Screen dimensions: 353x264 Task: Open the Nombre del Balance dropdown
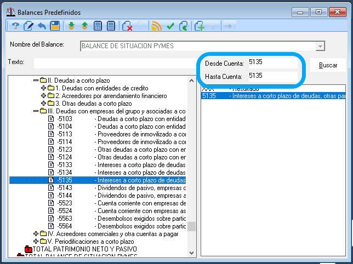click(x=320, y=47)
